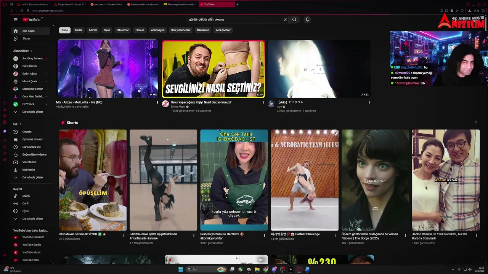Open Oyun under Keşfet
The height and width of the screenshot is (274, 488).
[x=31, y=211]
